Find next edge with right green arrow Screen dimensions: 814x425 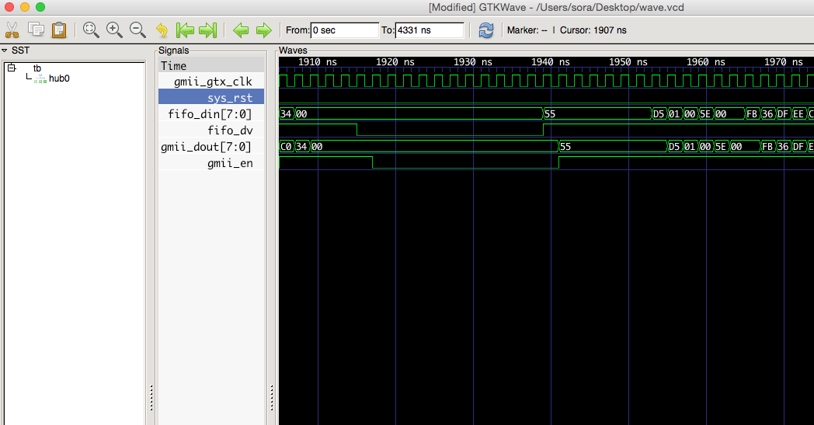[x=264, y=30]
